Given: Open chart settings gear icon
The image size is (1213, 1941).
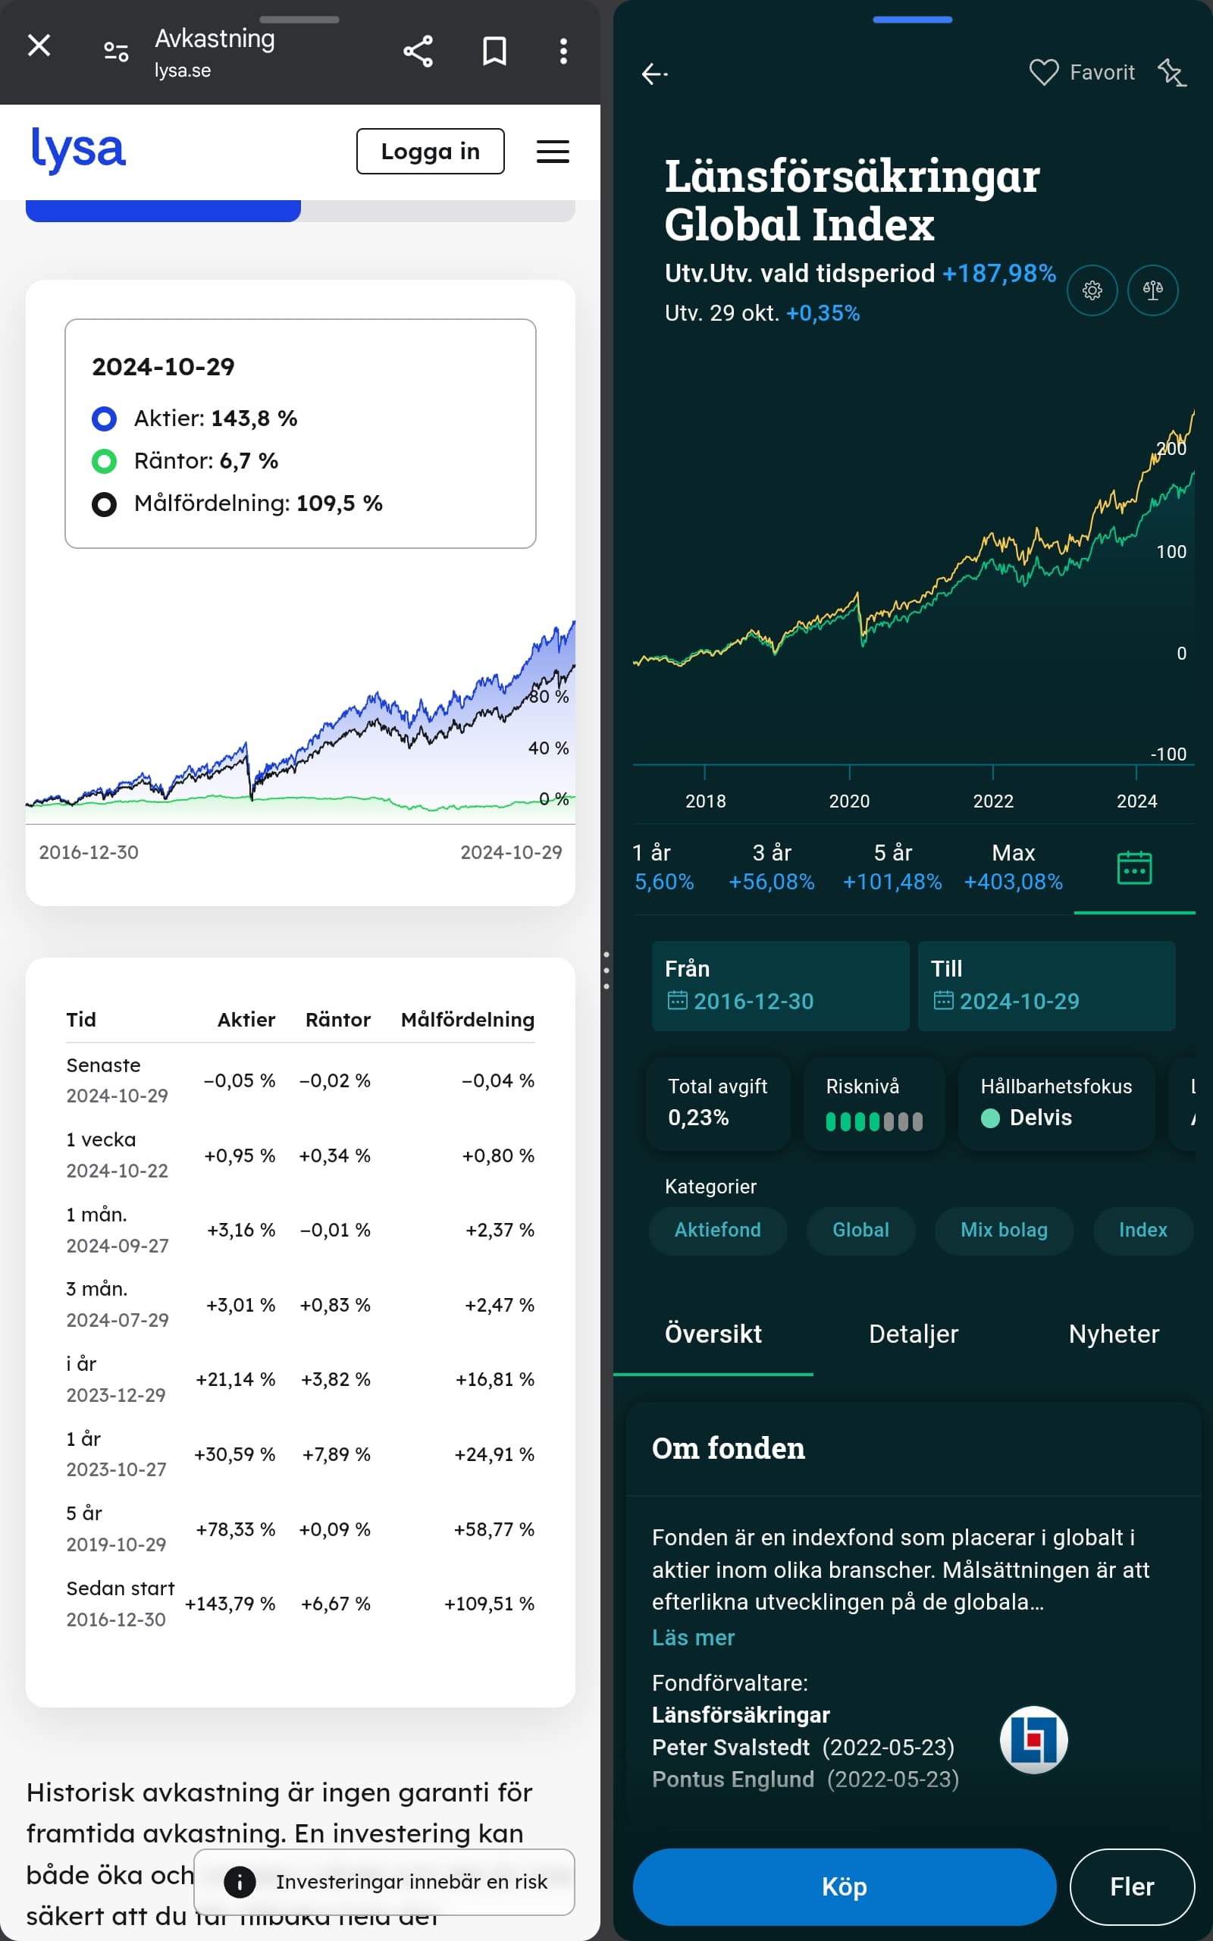Looking at the screenshot, I should pos(1092,290).
